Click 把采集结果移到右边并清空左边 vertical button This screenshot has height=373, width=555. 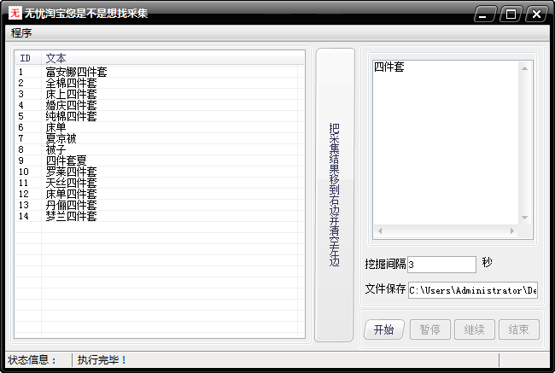pyautogui.click(x=335, y=195)
